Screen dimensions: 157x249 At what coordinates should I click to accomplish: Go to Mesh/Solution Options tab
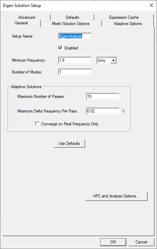71,24
